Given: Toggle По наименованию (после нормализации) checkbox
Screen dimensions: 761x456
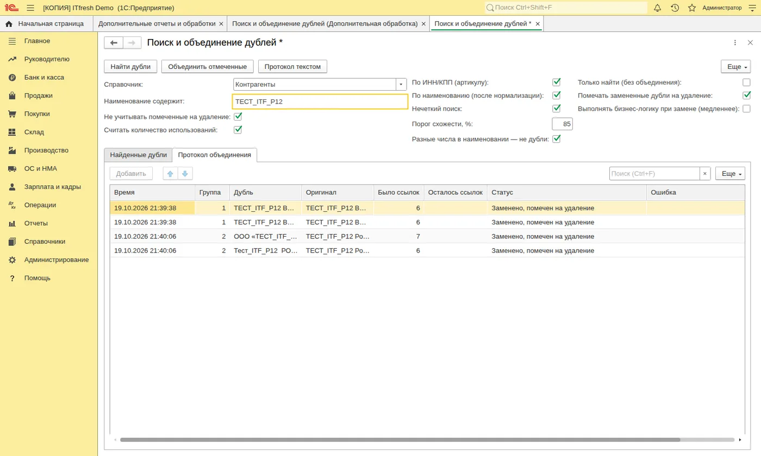Looking at the screenshot, I should pos(556,96).
